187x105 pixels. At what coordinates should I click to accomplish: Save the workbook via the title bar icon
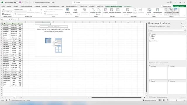click(20, 2)
